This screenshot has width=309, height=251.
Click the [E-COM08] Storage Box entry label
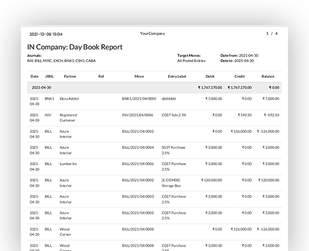[x=171, y=183]
